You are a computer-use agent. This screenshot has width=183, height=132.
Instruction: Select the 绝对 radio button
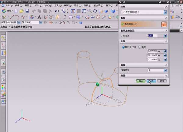tap(140, 47)
